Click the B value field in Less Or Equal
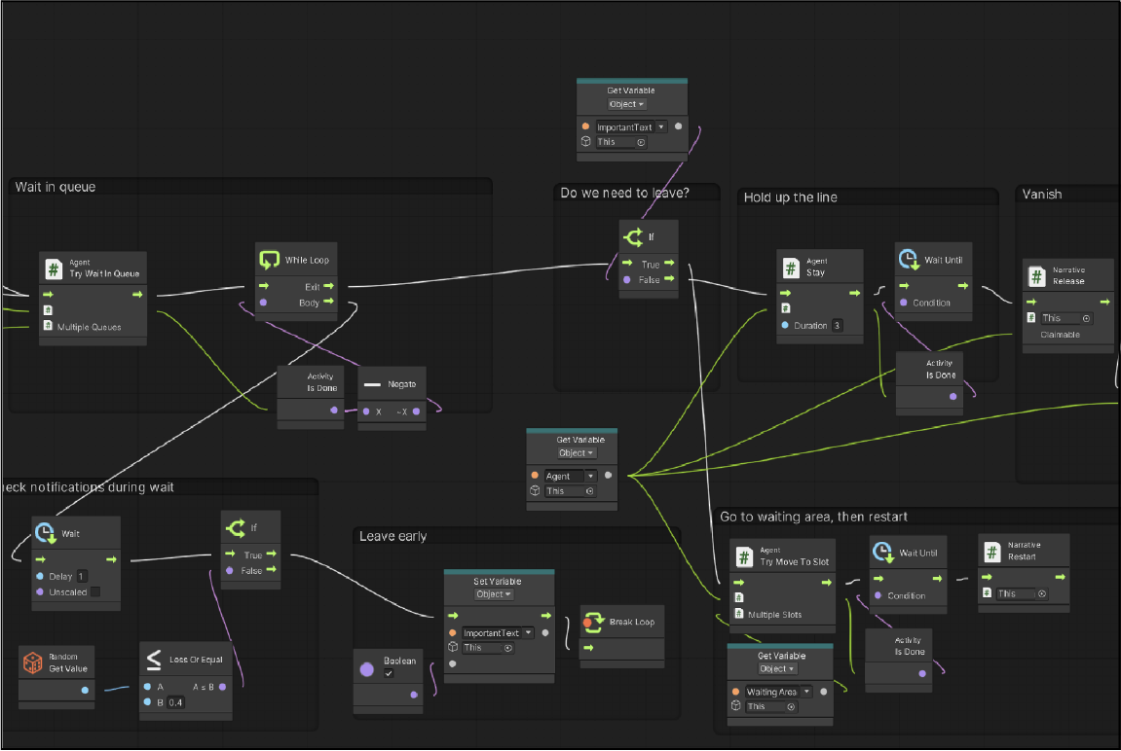1121x751 pixels. (175, 702)
